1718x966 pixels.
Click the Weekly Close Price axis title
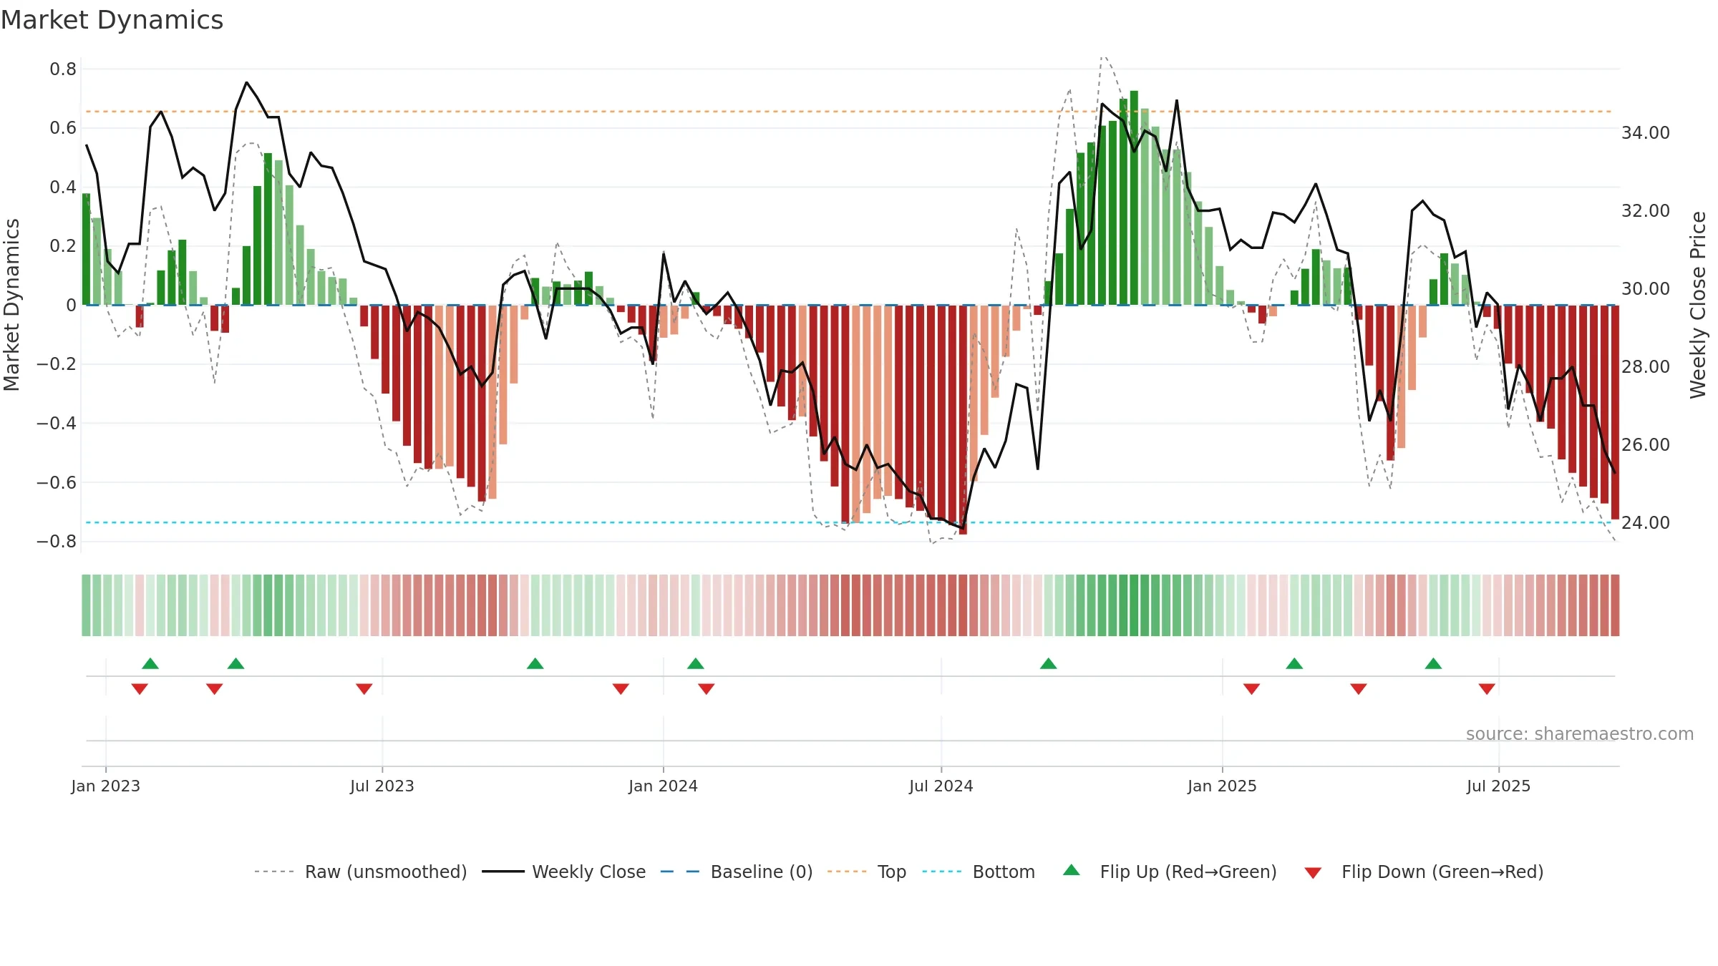tap(1698, 305)
